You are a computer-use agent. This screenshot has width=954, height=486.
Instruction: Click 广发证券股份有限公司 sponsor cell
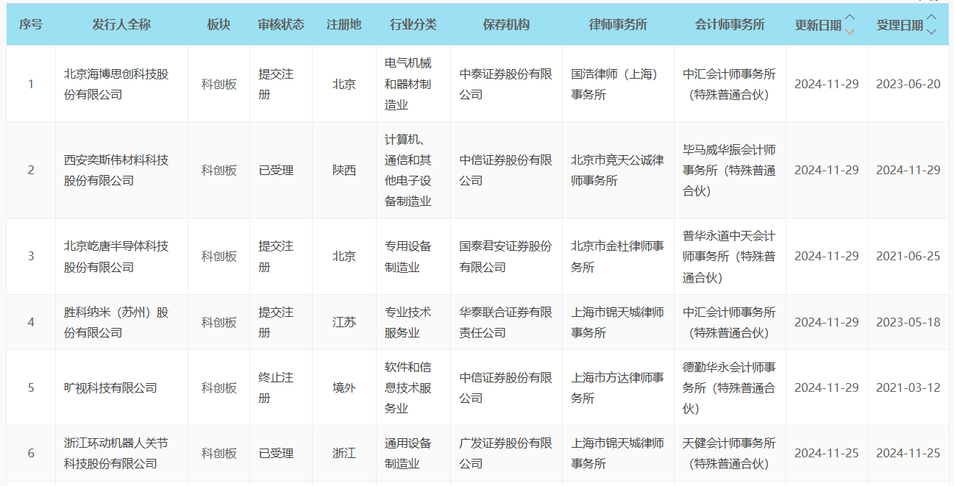506,453
